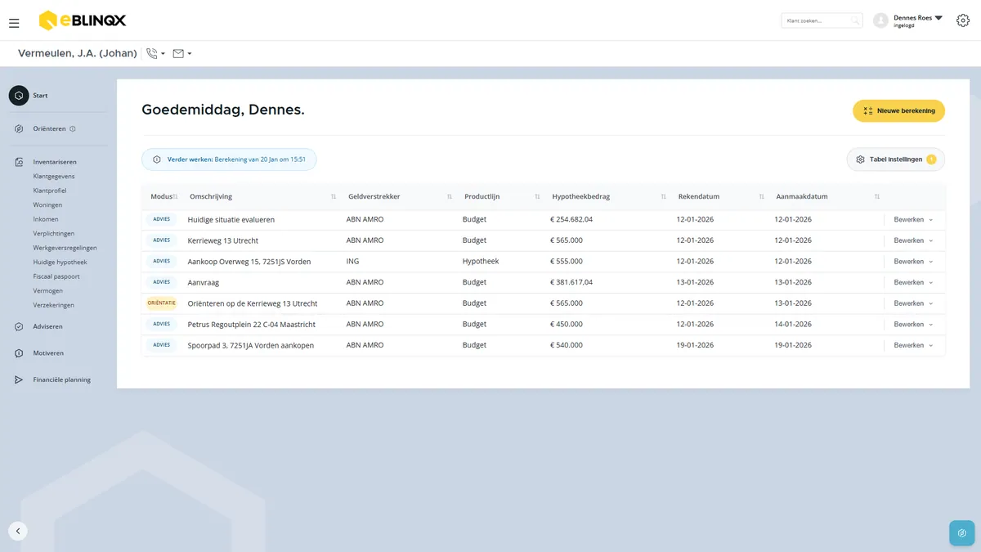Open Woningen in the sidebar
The image size is (981, 552).
click(x=47, y=204)
